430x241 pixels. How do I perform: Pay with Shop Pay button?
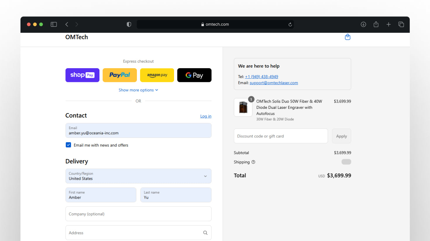click(82, 75)
